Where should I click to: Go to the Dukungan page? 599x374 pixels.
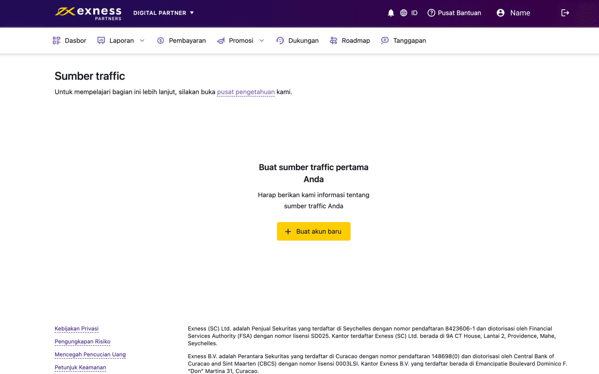[303, 40]
